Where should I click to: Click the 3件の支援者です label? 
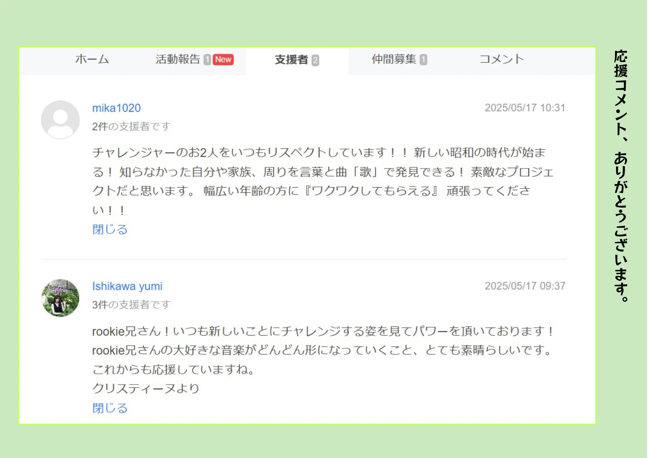[x=131, y=305]
